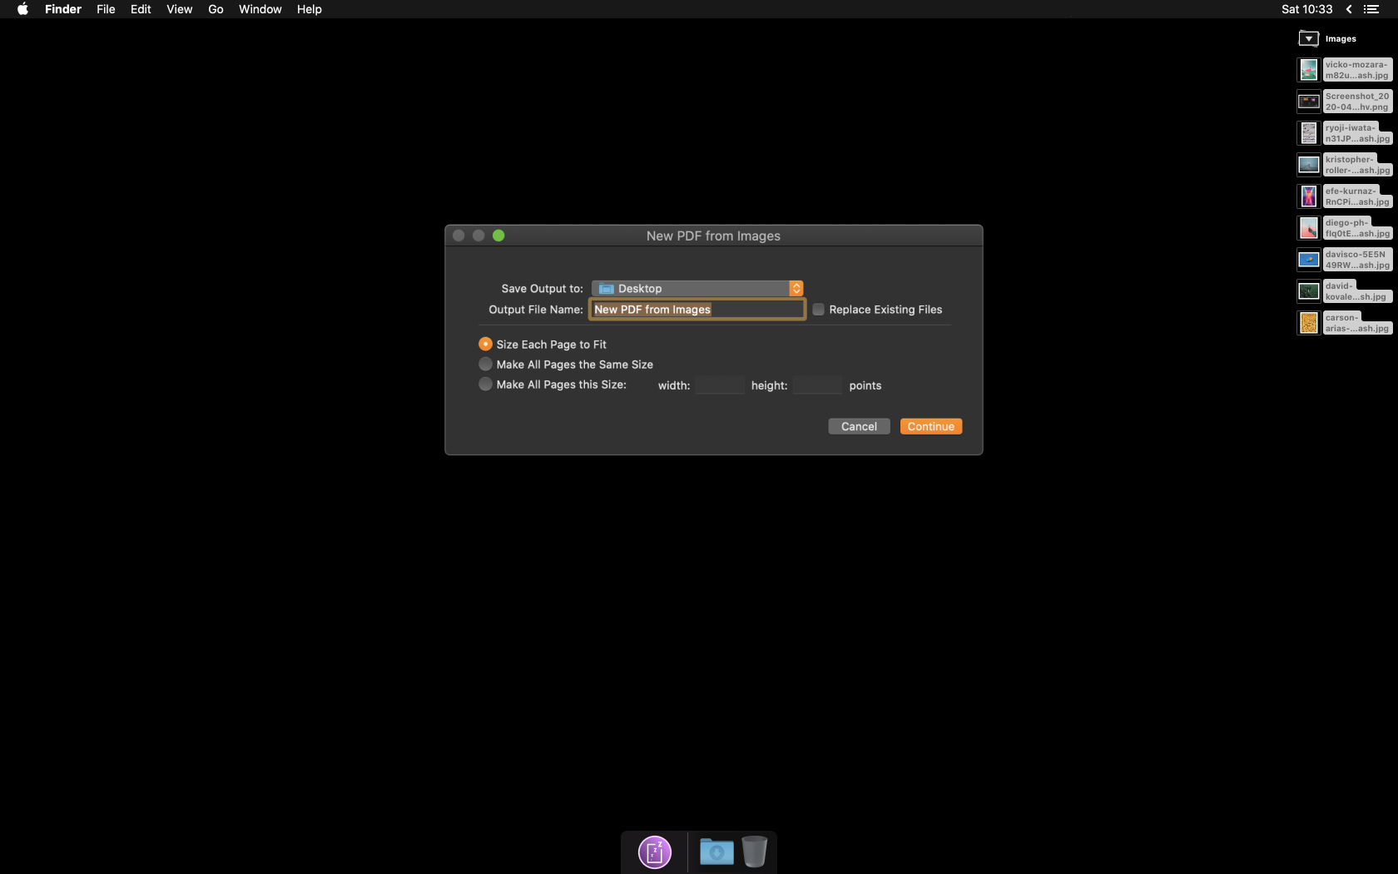Click carson-arias file name label

pos(1357,323)
